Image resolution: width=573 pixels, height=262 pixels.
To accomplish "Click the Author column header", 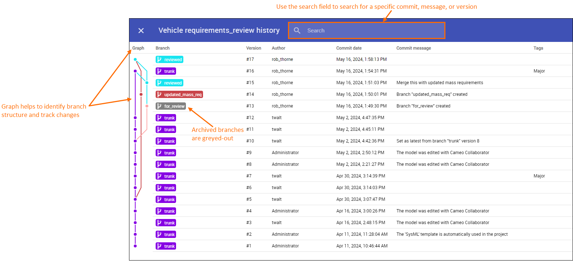I will (x=278, y=48).
